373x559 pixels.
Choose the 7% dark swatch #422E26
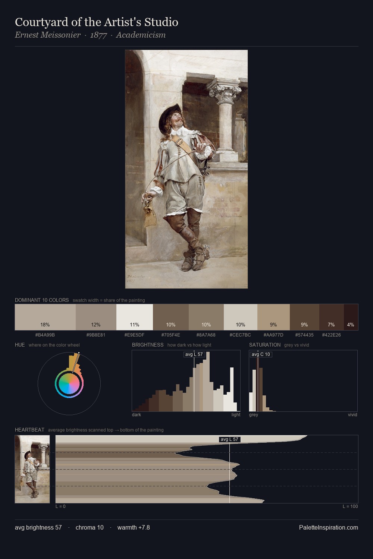click(332, 317)
